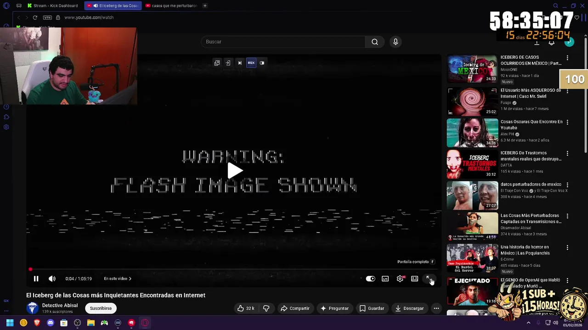
Task: Click the YouTube search magnifier button
Action: click(375, 42)
